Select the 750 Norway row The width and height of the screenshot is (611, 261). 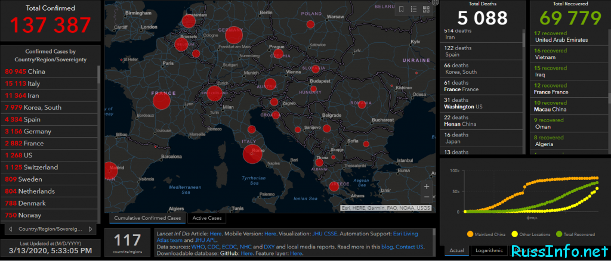click(50, 216)
